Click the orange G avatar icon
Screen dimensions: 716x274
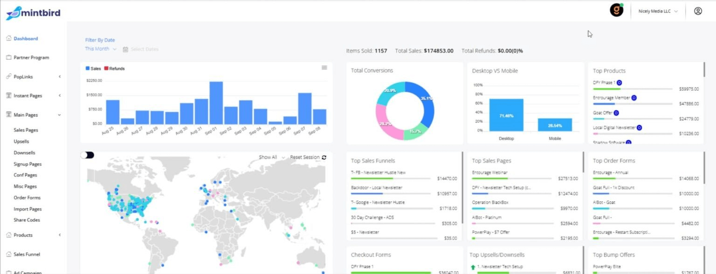click(x=616, y=11)
